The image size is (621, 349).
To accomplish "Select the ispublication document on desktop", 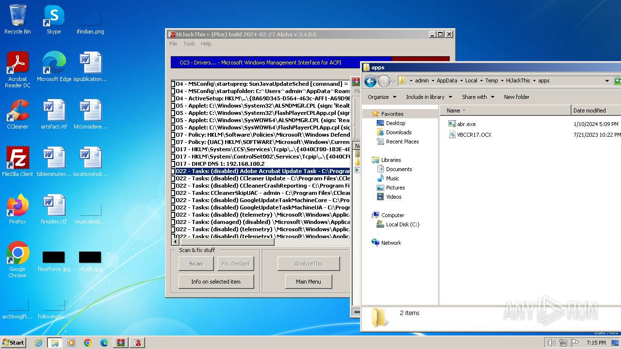I will click(90, 67).
